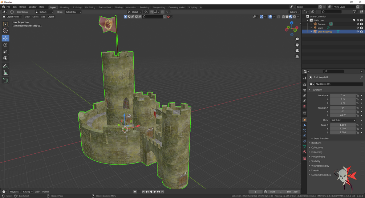The height and width of the screenshot is (198, 365).
Task: Expand the Viewport Display panel
Action: pyautogui.click(x=320, y=166)
